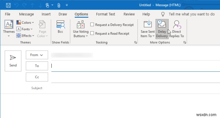This screenshot has height=118, width=220.
Task: Open the Themes gallery button
Action: click(x=9, y=29)
